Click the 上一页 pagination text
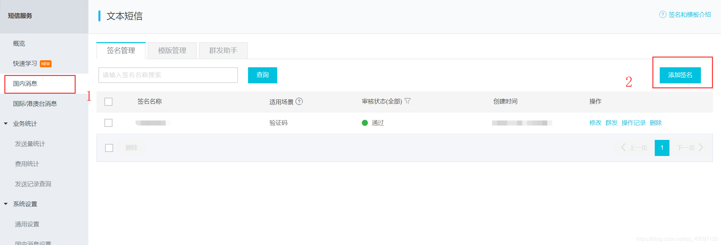This screenshot has width=721, height=245. coord(638,148)
